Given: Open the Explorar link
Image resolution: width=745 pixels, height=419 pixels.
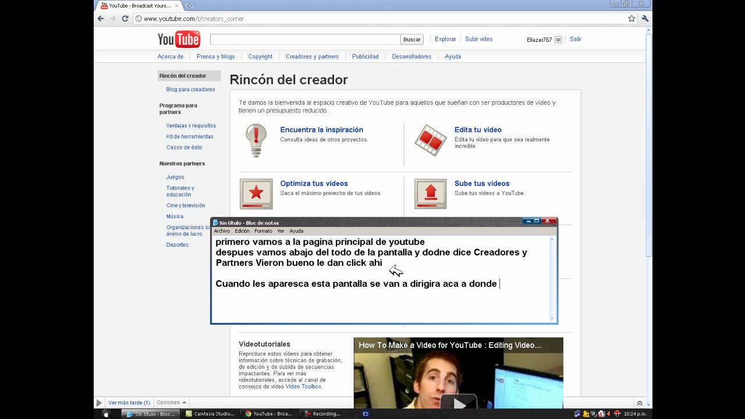Looking at the screenshot, I should tap(445, 39).
